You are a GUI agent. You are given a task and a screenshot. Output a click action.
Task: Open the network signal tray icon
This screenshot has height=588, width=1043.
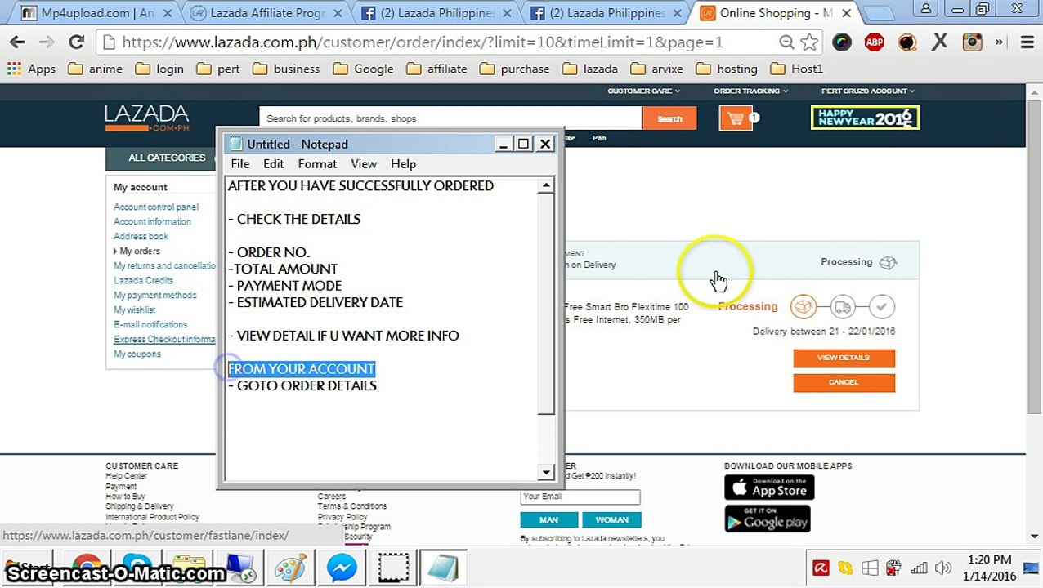point(919,568)
